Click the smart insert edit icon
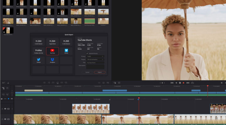 click(x=44, y=83)
